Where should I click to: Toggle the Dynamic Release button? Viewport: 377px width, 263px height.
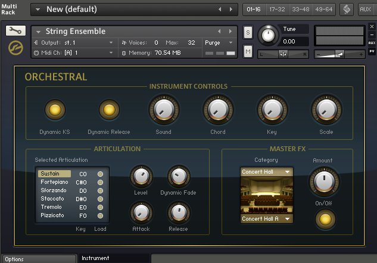click(109, 109)
